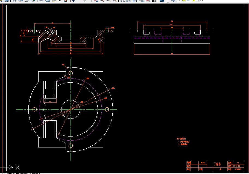Select the 材料 label in title block
This screenshot has height=174, width=249.
point(230,166)
